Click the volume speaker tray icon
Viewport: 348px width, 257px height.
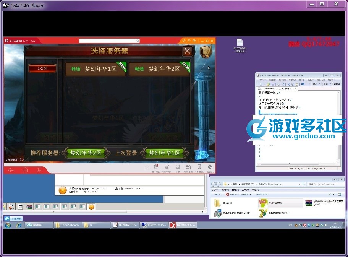tap(326, 225)
